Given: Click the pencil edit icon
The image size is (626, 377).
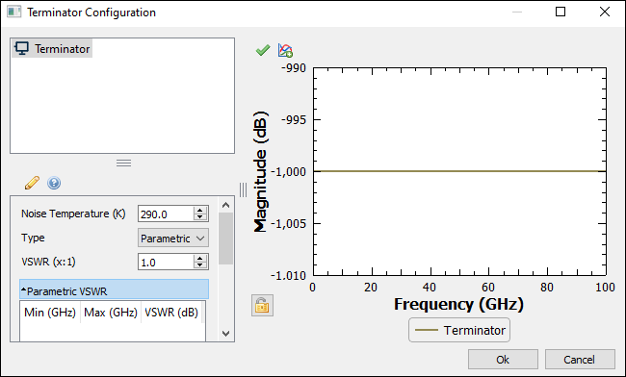Looking at the screenshot, I should point(32,183).
